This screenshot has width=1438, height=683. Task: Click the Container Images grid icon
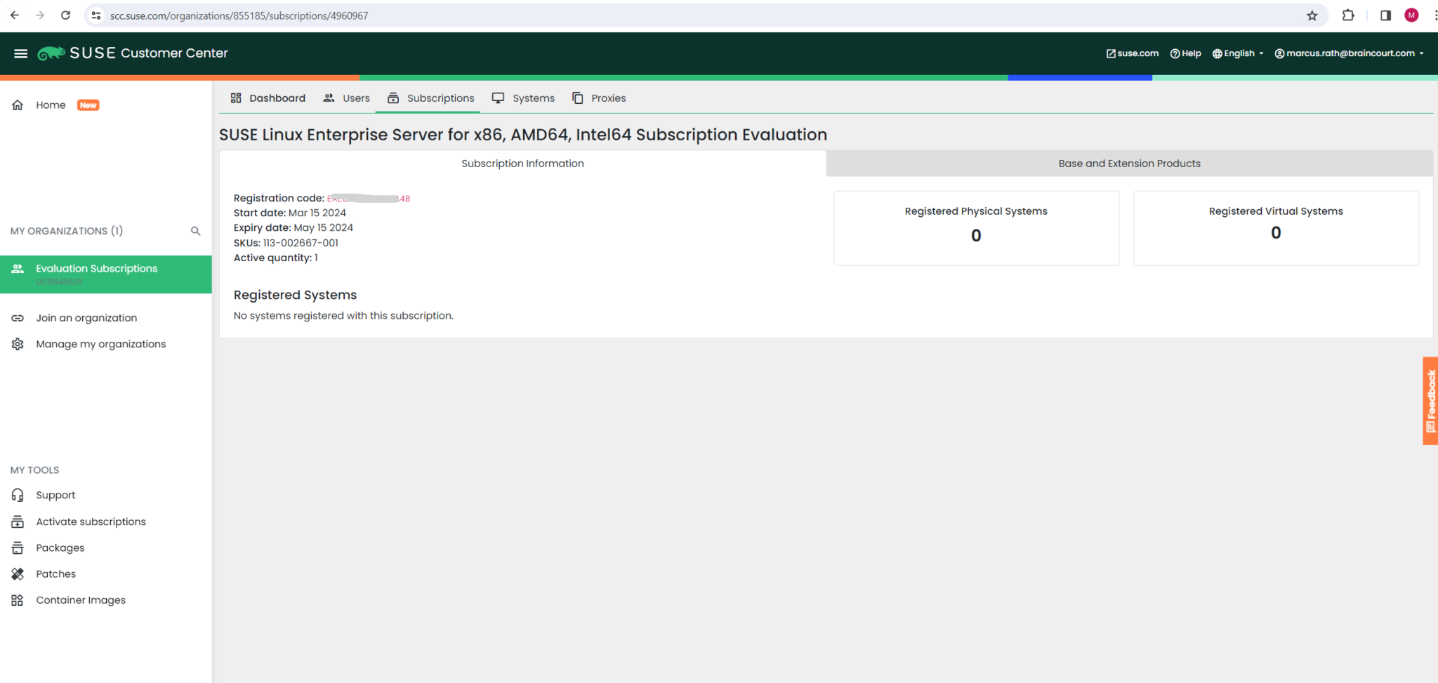pos(18,599)
